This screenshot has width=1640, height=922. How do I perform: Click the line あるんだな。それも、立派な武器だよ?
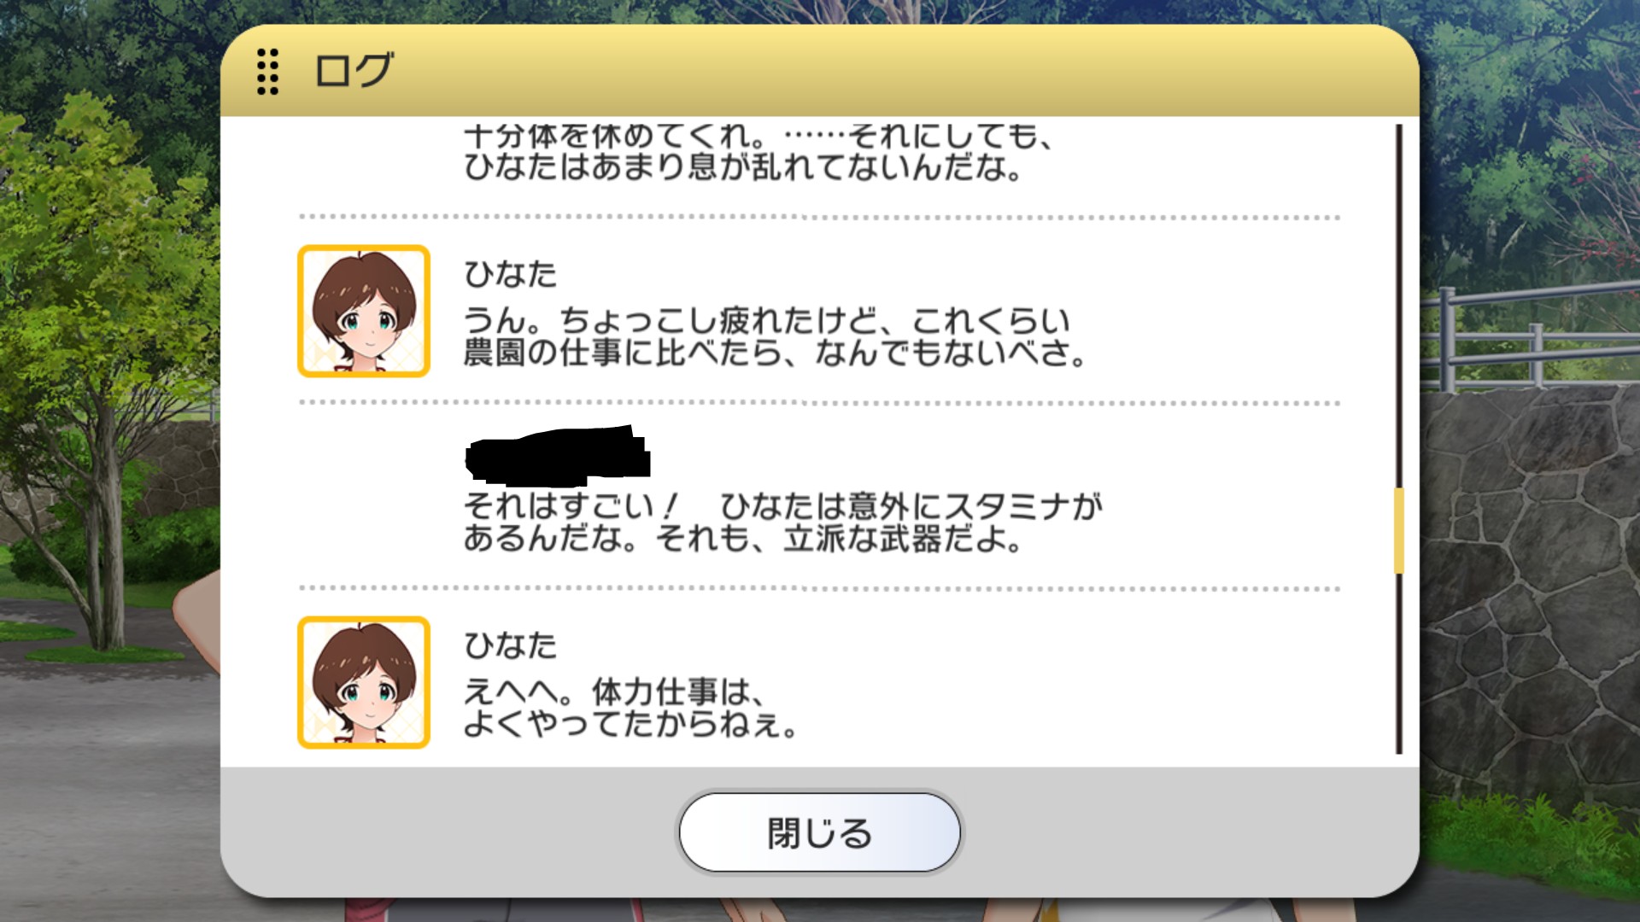pyautogui.click(x=743, y=539)
